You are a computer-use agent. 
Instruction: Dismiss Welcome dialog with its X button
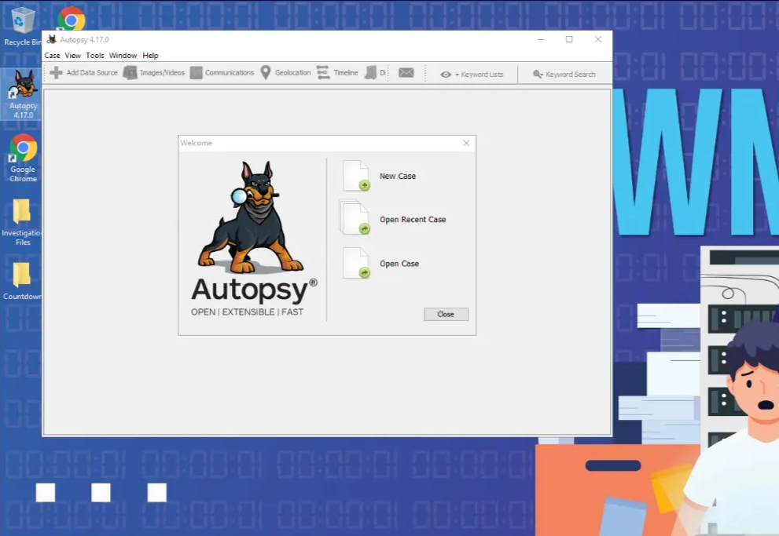click(466, 143)
